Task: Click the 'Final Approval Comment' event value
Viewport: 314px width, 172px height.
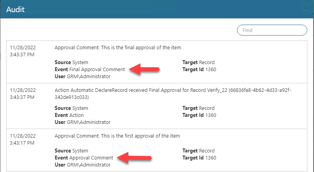Action: pyautogui.click(x=97, y=70)
